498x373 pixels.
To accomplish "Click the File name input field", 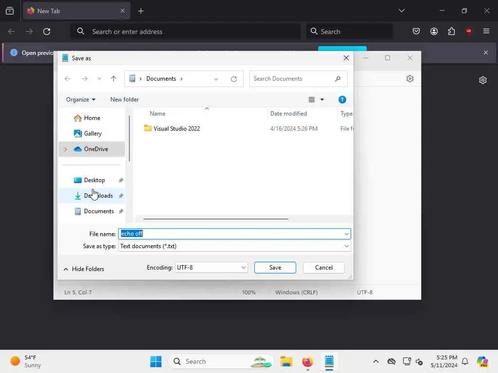I will click(231, 234).
